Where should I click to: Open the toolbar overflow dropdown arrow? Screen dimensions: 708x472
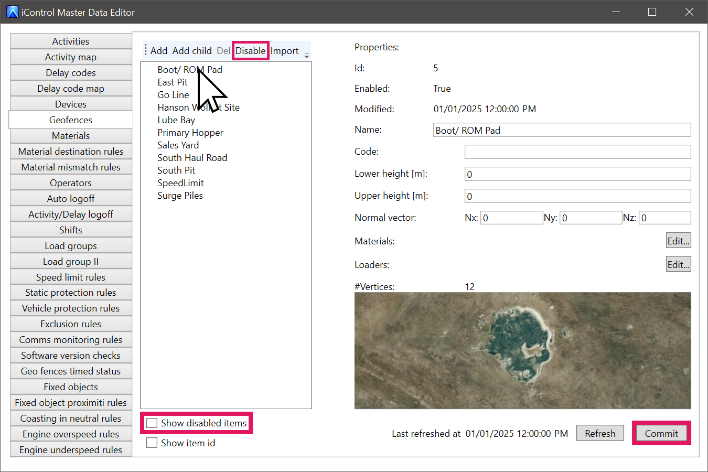pyautogui.click(x=307, y=55)
